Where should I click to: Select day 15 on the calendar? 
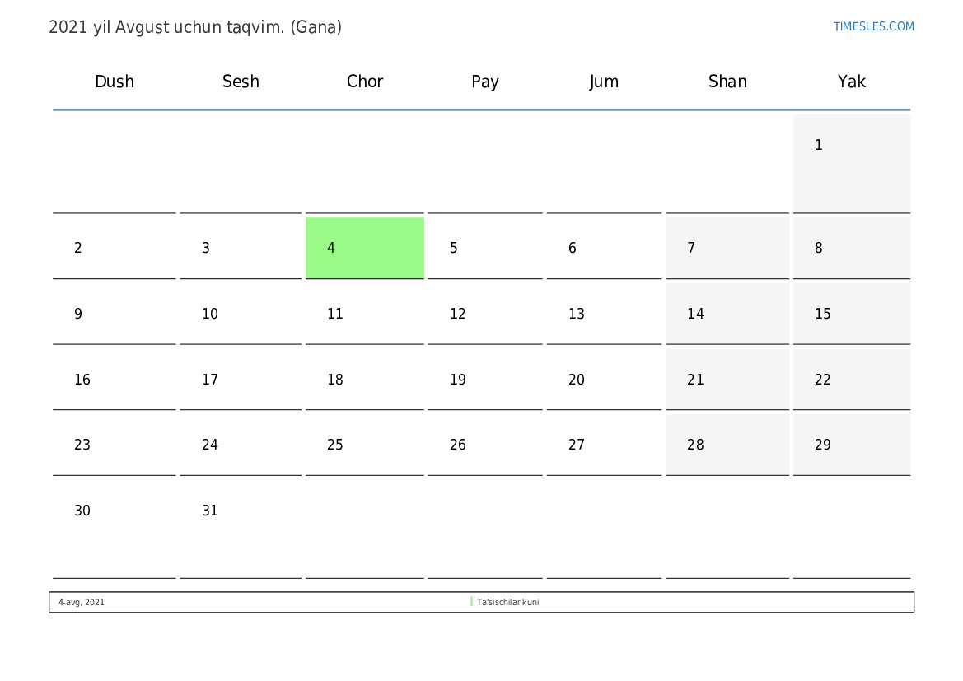pyautogui.click(x=851, y=314)
